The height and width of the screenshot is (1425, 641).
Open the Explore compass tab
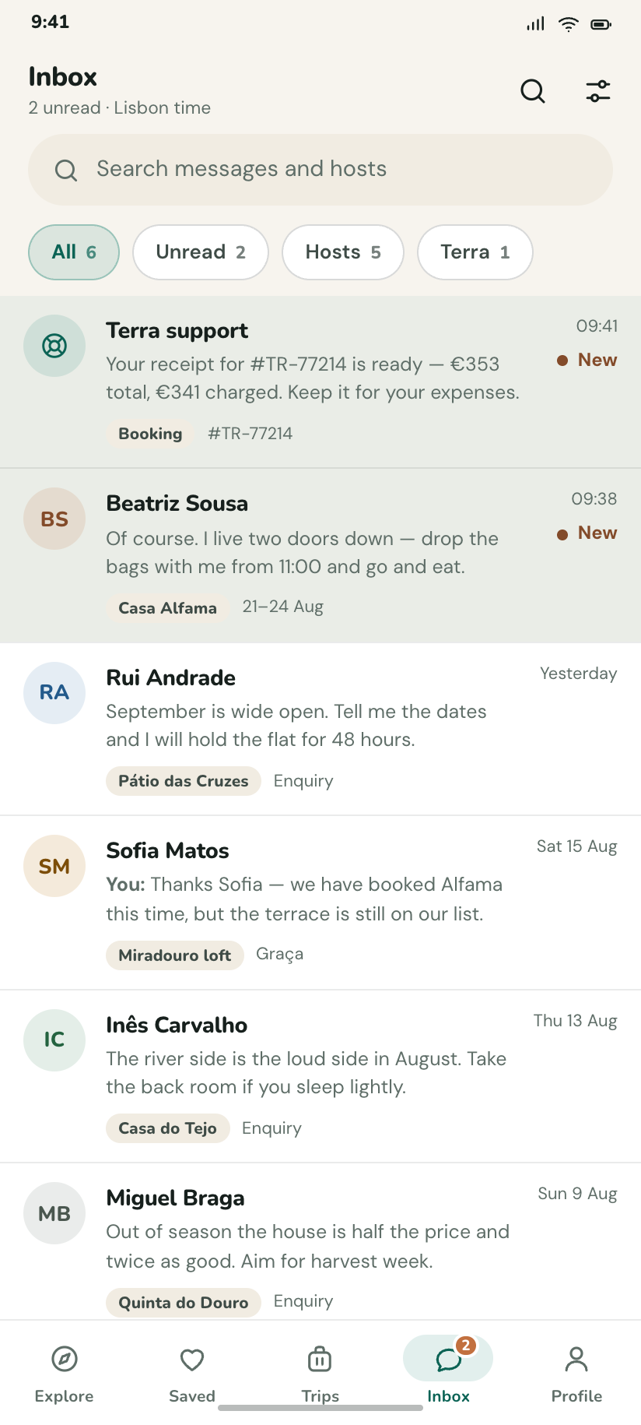[x=64, y=1373]
